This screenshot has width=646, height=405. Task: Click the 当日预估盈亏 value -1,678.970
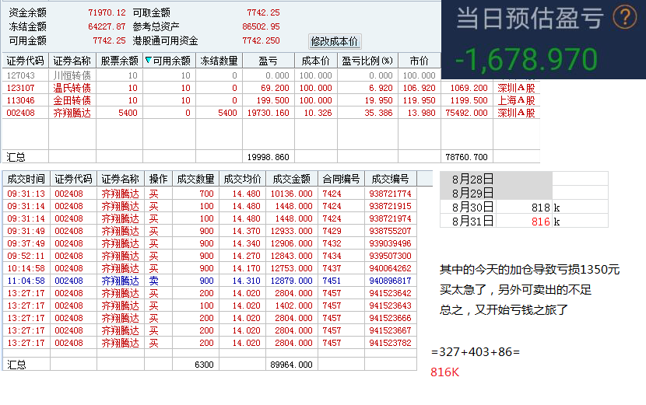point(527,59)
